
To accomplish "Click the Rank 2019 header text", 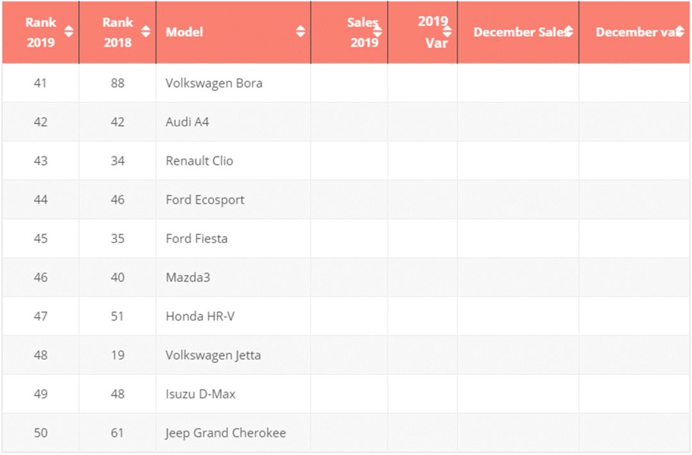I will 40,32.
